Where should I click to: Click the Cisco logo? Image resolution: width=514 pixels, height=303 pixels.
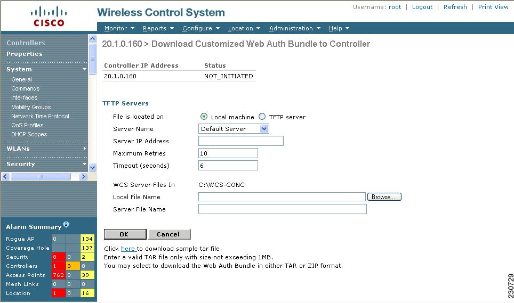49,17
